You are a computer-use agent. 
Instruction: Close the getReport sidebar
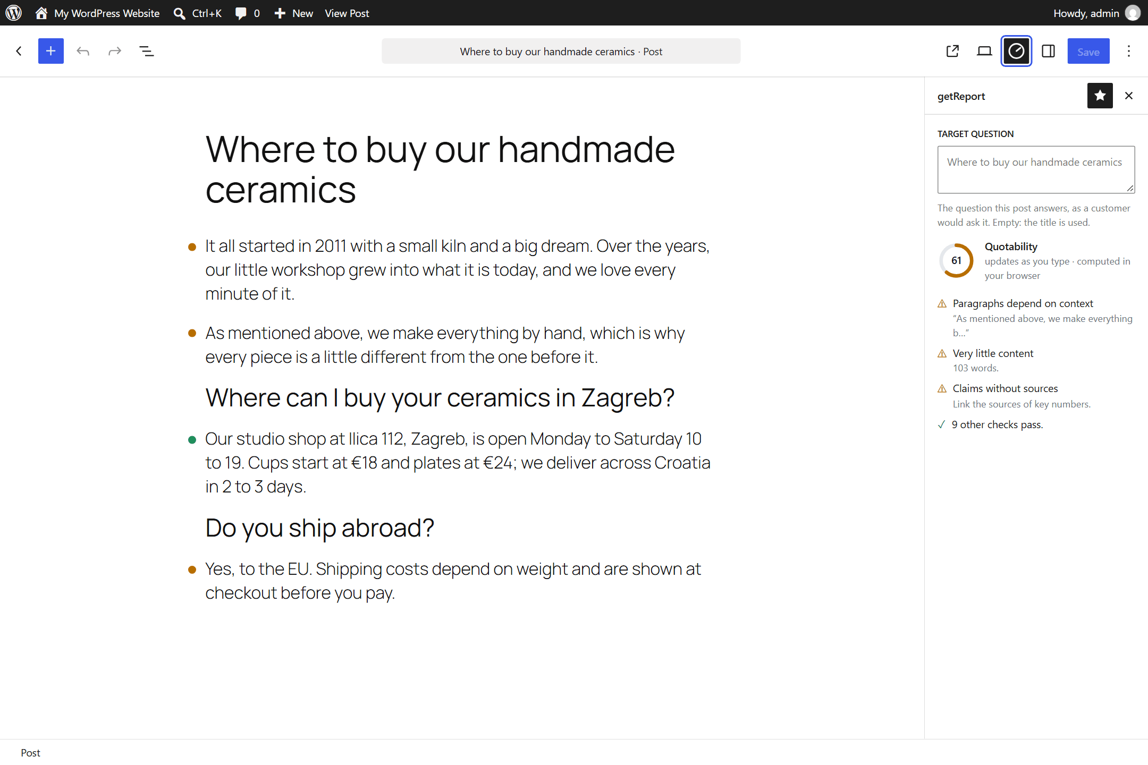click(x=1129, y=96)
